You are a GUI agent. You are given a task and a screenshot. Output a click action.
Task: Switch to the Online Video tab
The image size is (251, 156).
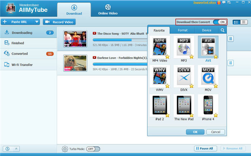click(108, 10)
